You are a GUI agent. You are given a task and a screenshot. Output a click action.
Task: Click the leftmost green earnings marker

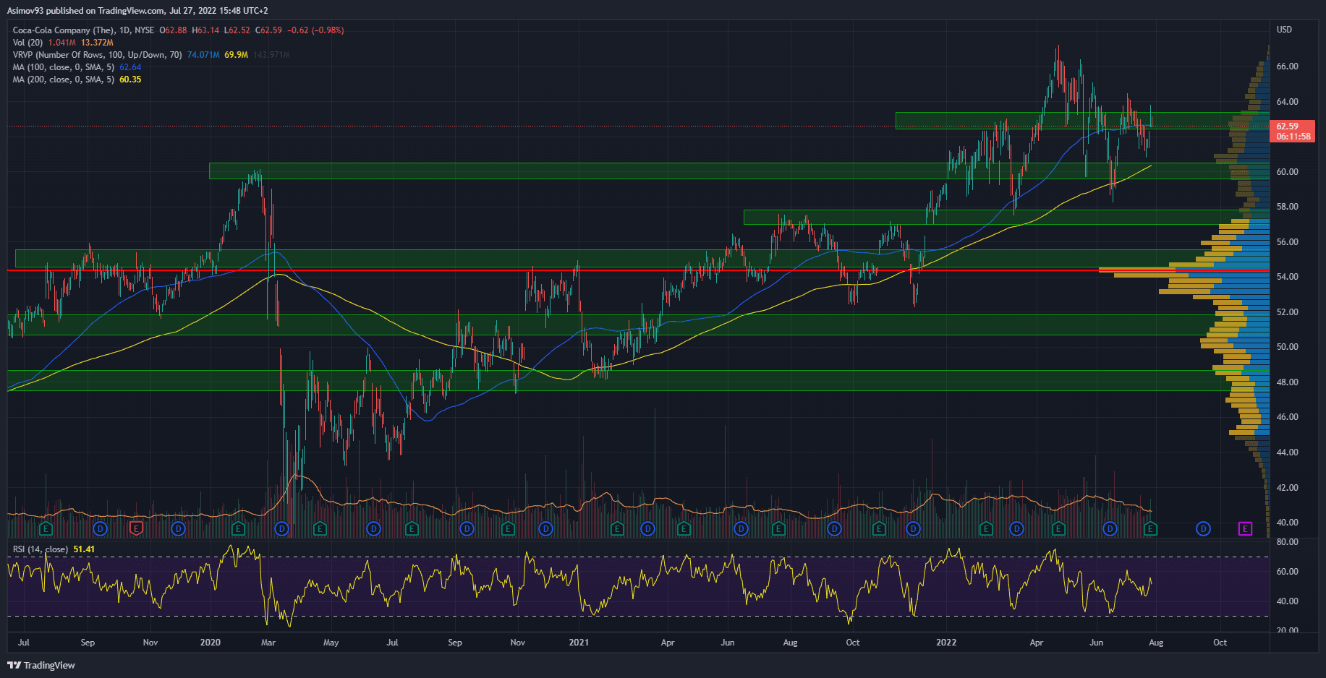click(46, 529)
